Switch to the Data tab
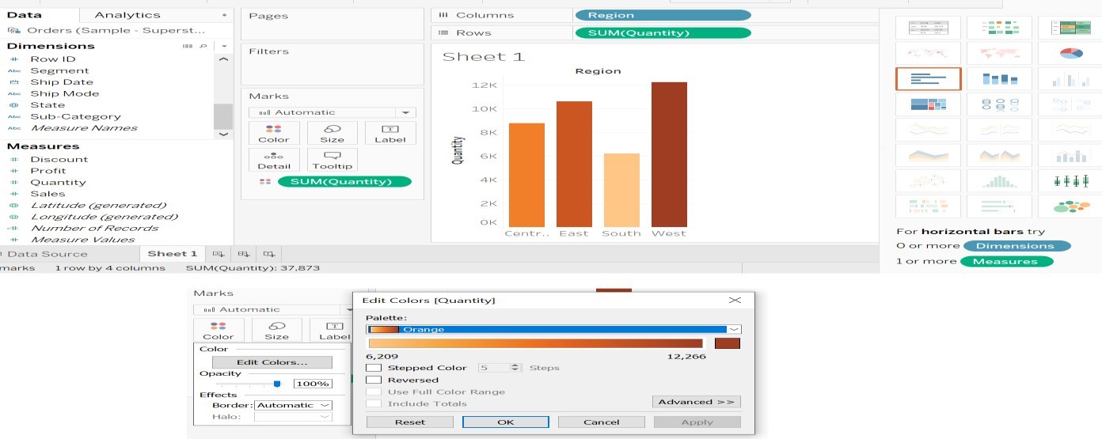Image resolution: width=1102 pixels, height=439 pixels. click(24, 15)
